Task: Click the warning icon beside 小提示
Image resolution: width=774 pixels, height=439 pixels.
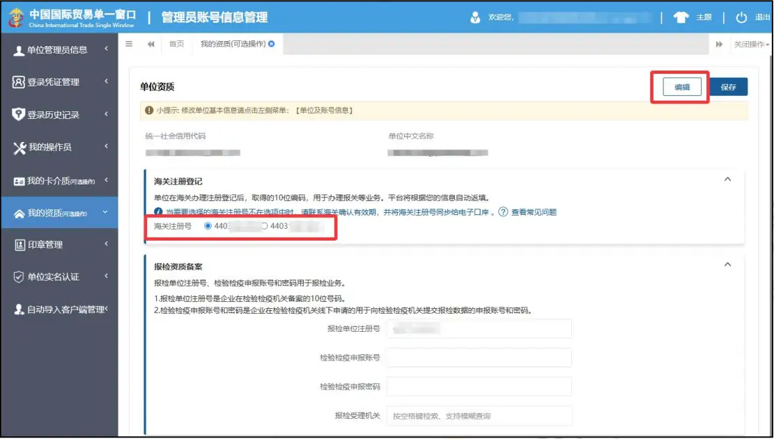Action: 149,111
